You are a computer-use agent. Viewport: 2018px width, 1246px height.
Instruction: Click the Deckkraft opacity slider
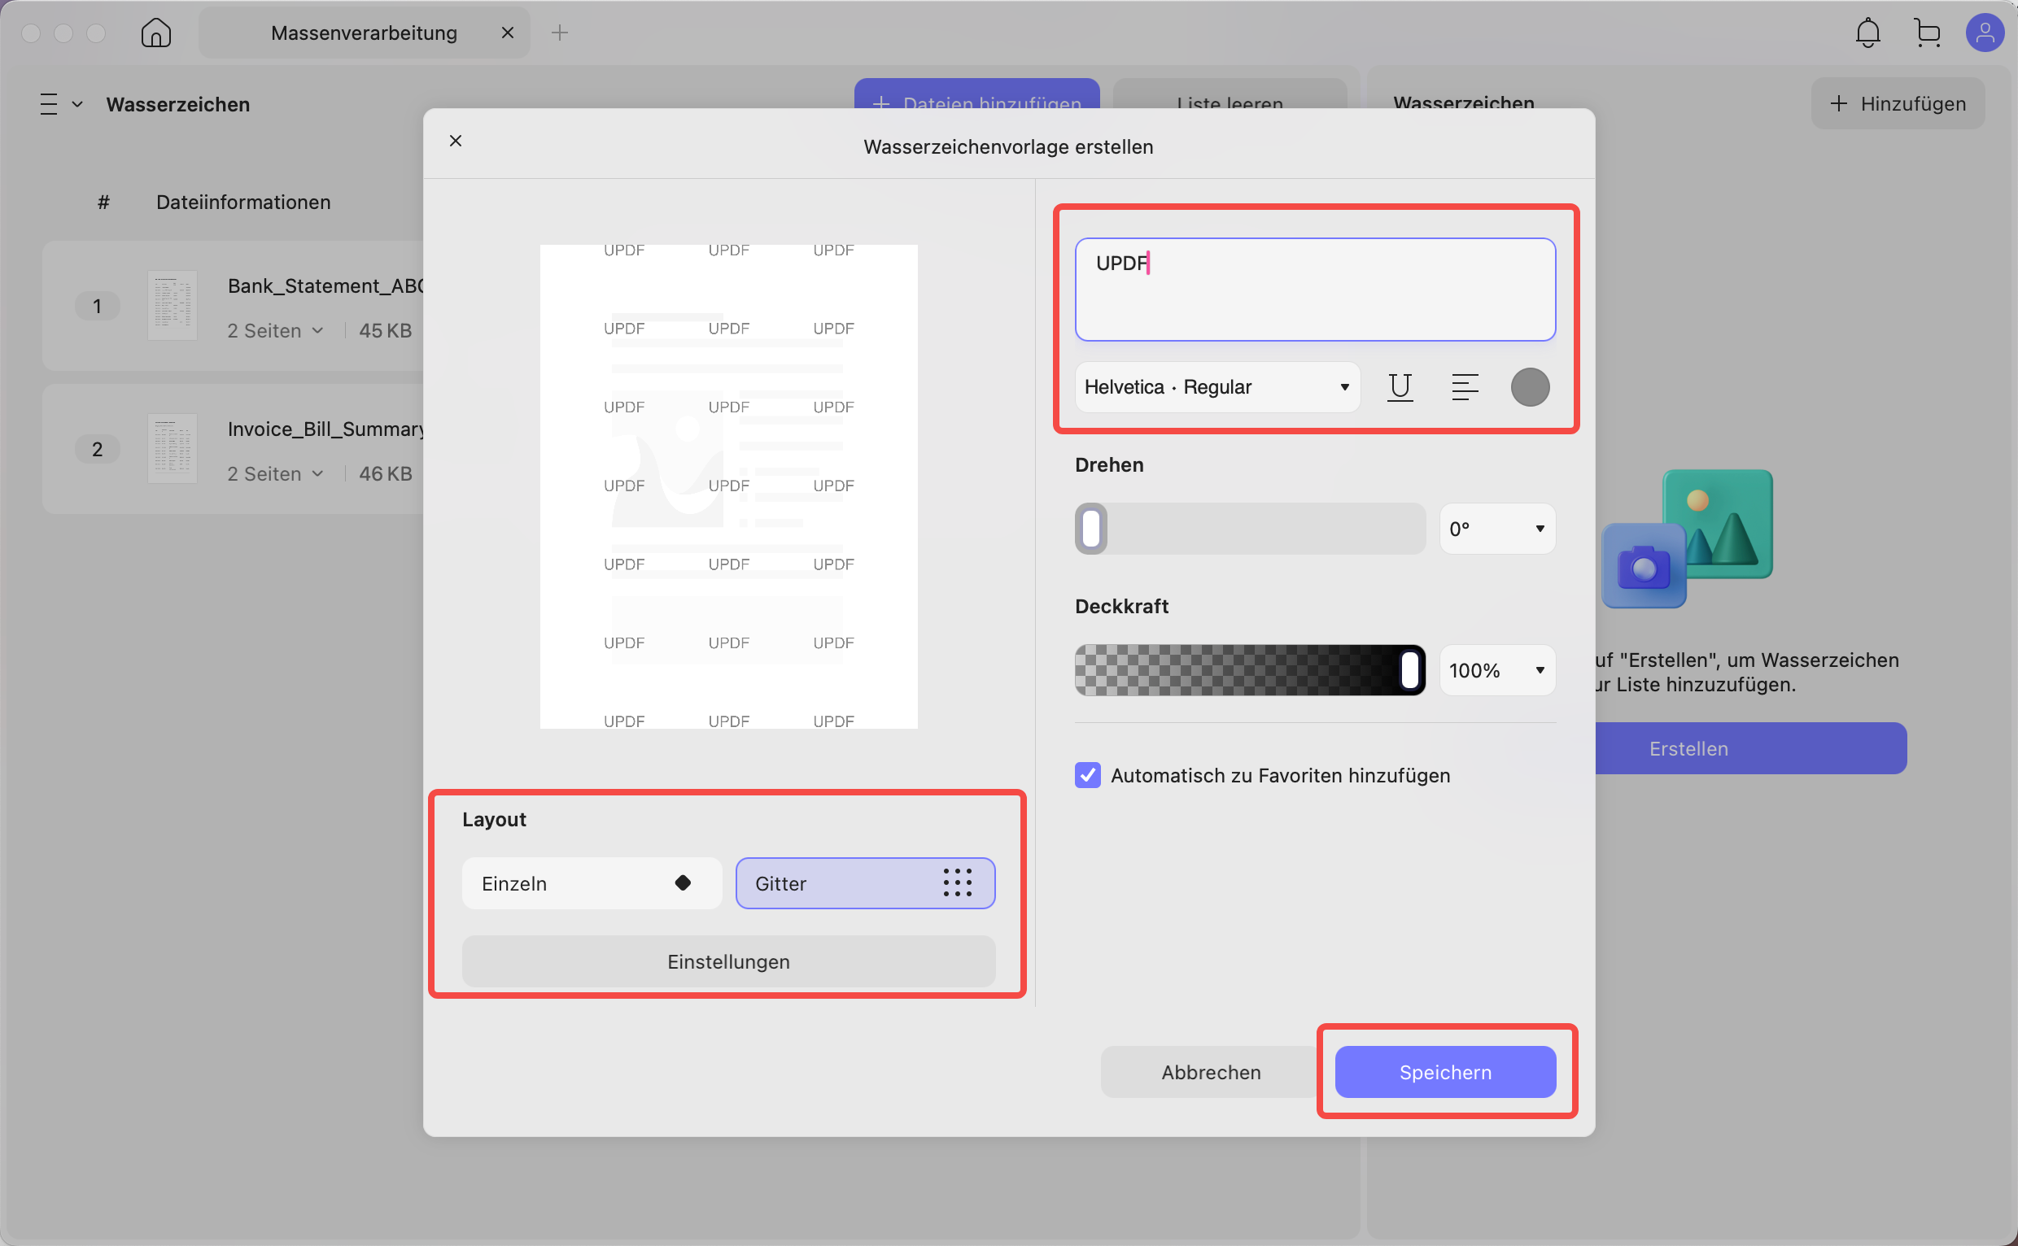[x=1250, y=670]
